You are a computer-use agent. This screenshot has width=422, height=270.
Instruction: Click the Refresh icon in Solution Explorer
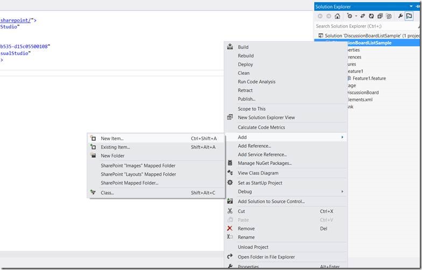pyautogui.click(x=371, y=16)
